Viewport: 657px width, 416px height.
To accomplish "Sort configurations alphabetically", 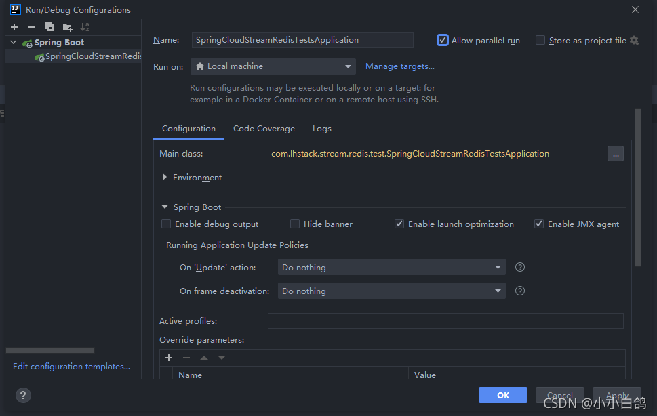I will pos(85,27).
